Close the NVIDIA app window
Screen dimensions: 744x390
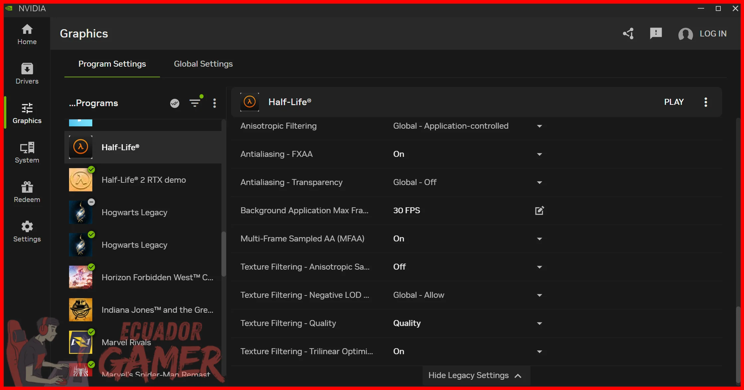[735, 8]
